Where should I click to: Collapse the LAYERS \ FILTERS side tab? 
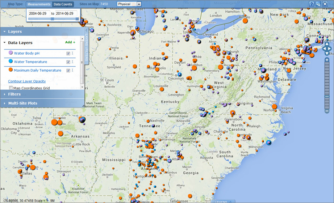click(x=87, y=46)
